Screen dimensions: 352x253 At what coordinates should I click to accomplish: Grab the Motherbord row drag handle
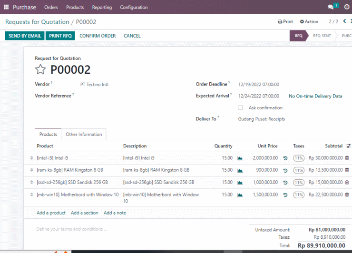pyautogui.click(x=31, y=195)
